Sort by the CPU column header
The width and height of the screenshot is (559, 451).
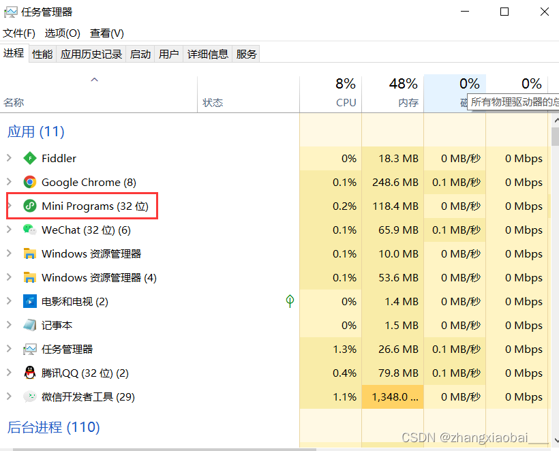tap(331, 94)
